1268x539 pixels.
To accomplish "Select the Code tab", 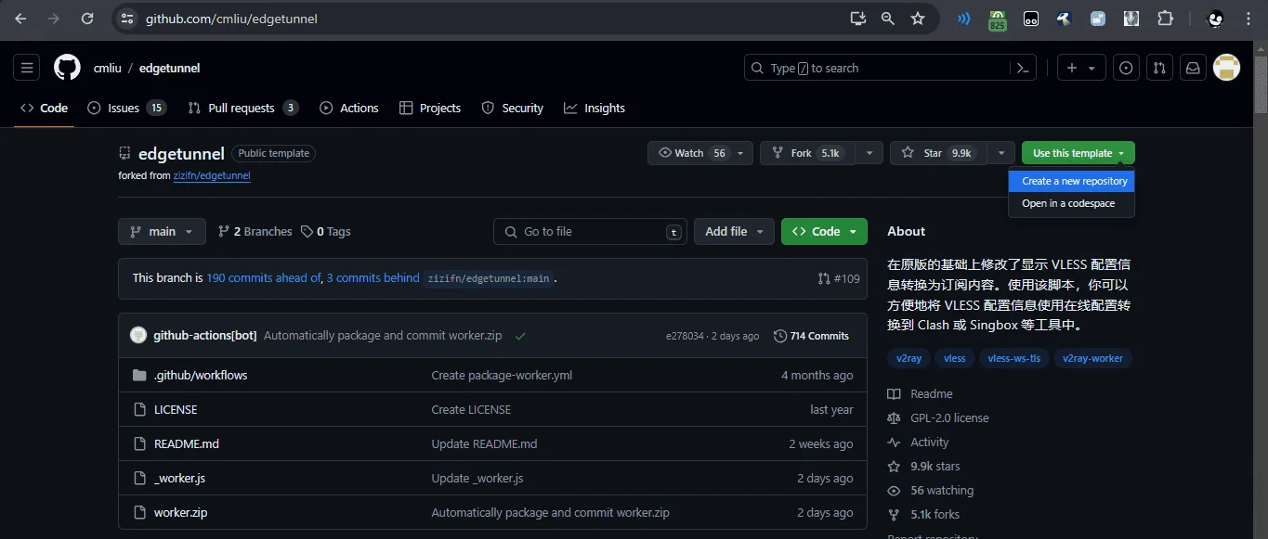I will 44,108.
